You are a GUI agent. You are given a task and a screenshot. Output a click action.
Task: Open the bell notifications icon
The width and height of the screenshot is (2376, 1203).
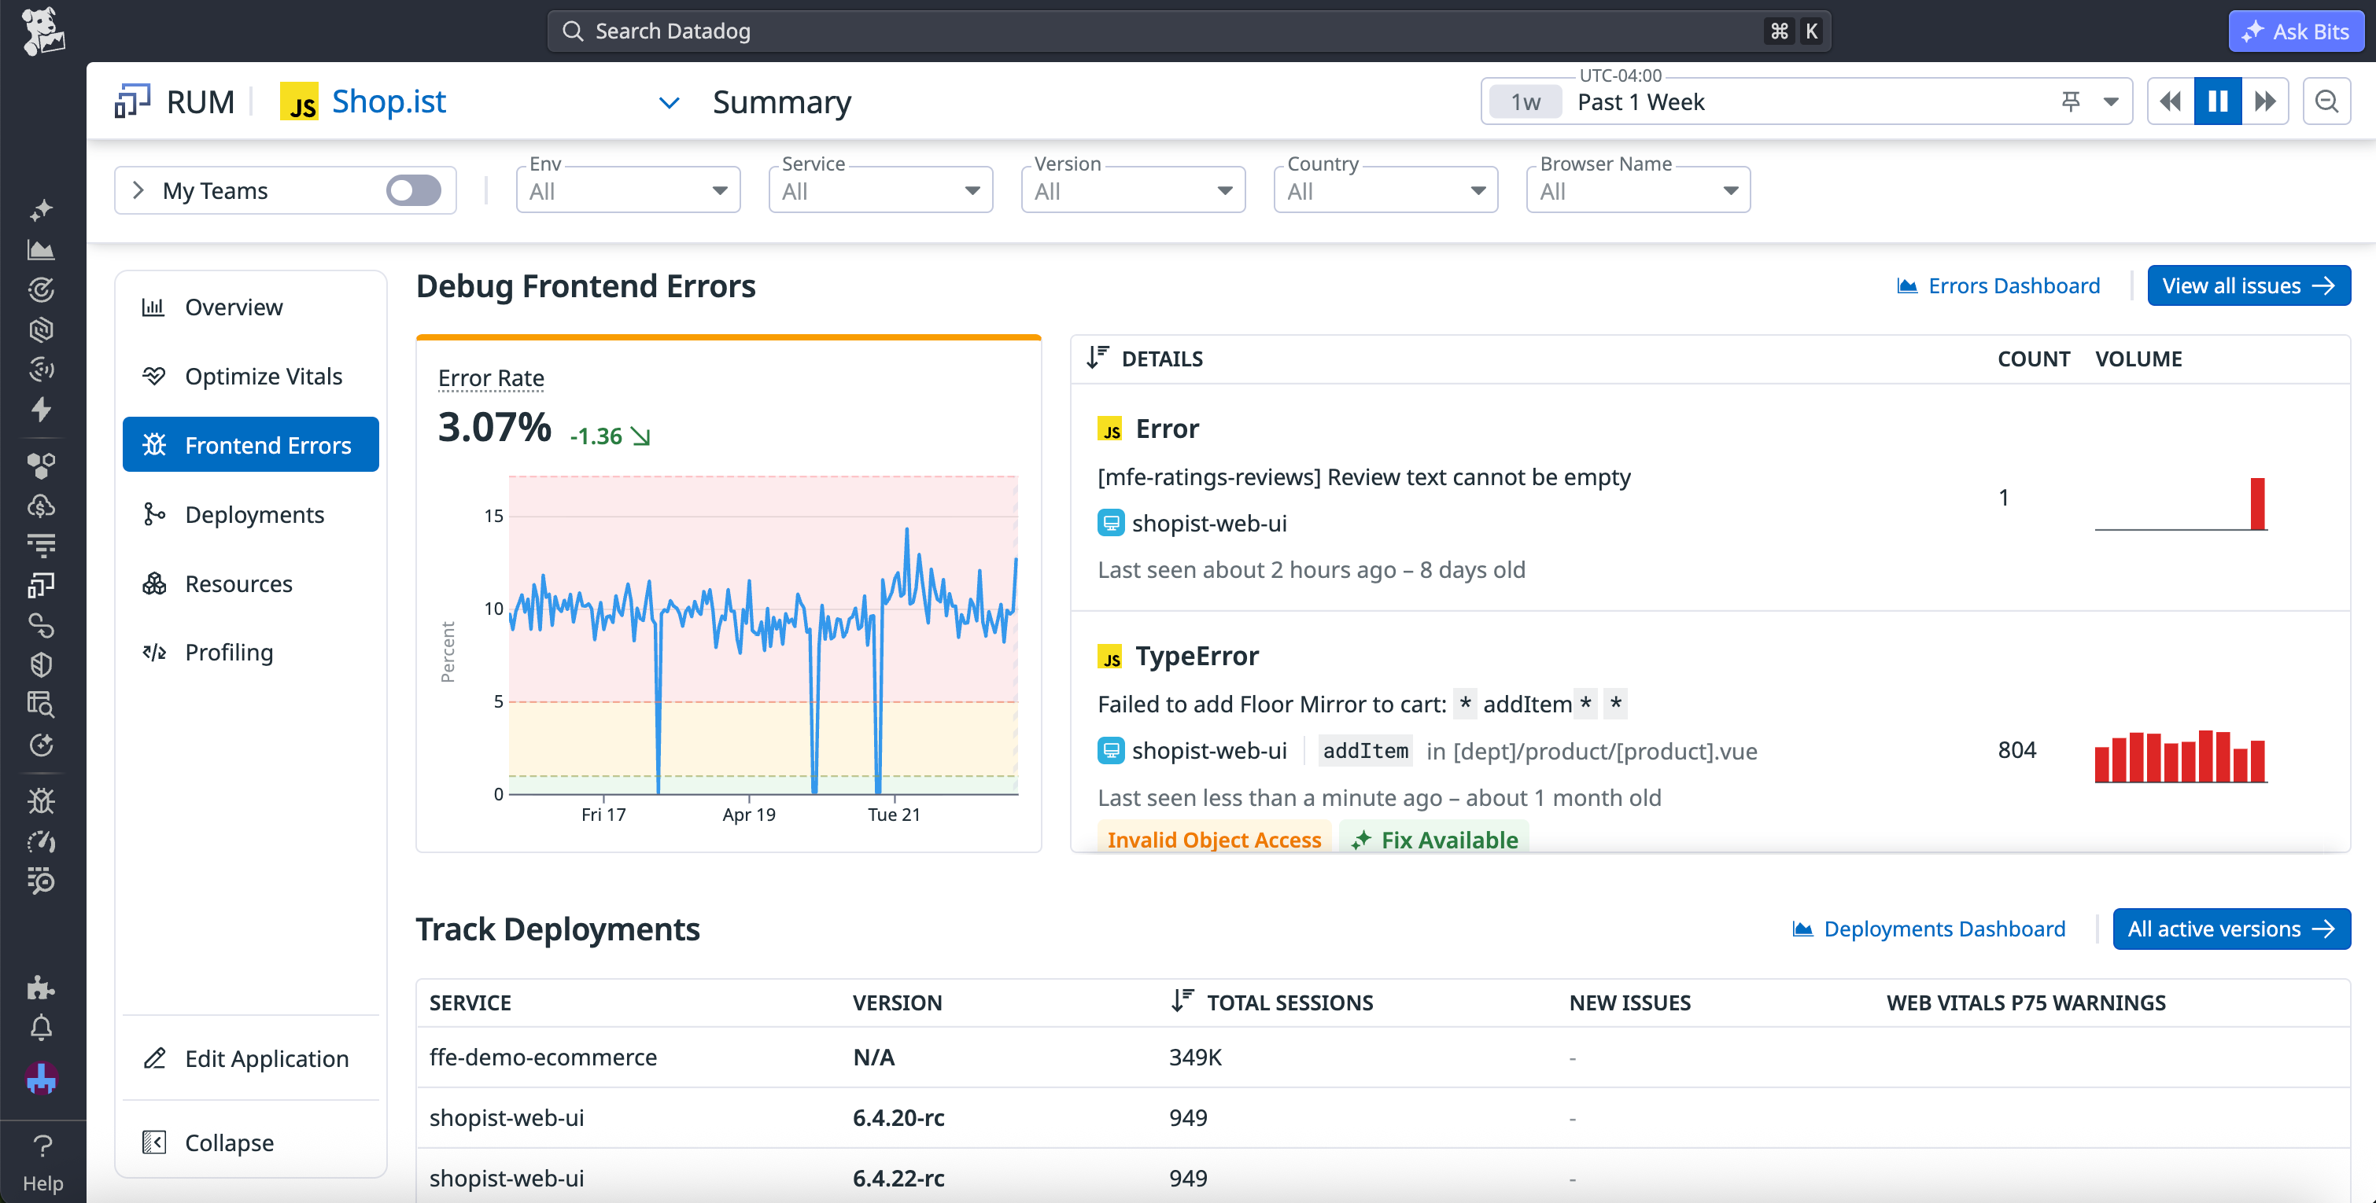pyautogui.click(x=42, y=1028)
